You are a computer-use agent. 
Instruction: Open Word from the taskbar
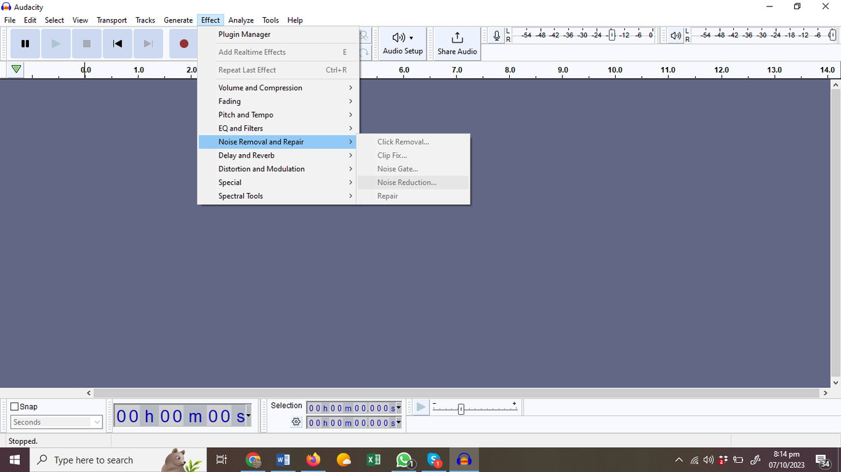pos(283,460)
